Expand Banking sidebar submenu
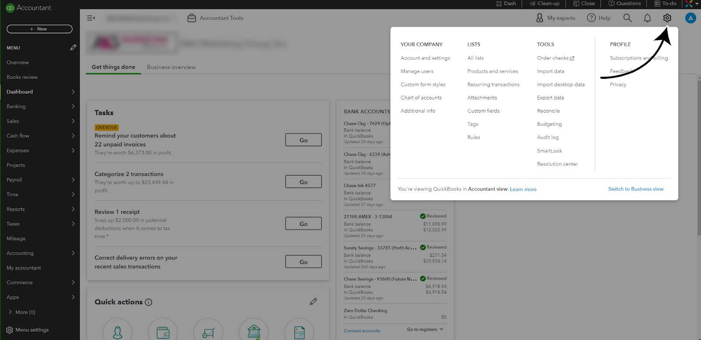The height and width of the screenshot is (340, 701). tap(73, 106)
